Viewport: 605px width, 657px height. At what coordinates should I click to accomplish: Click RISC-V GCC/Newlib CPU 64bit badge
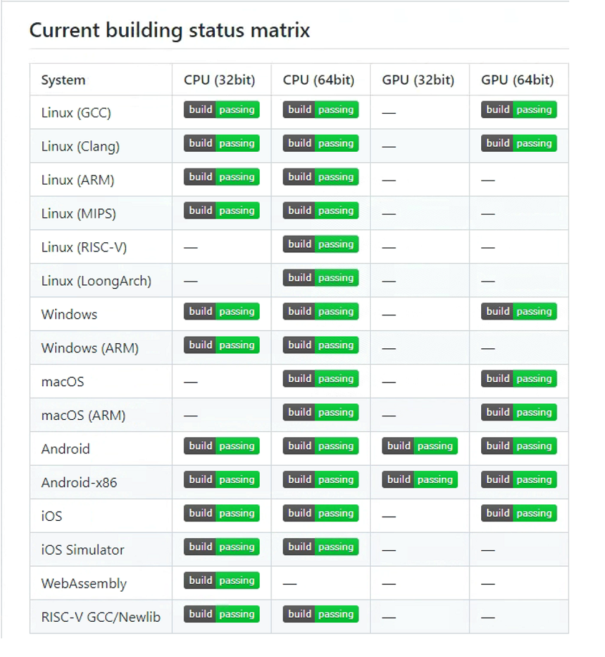click(x=320, y=614)
